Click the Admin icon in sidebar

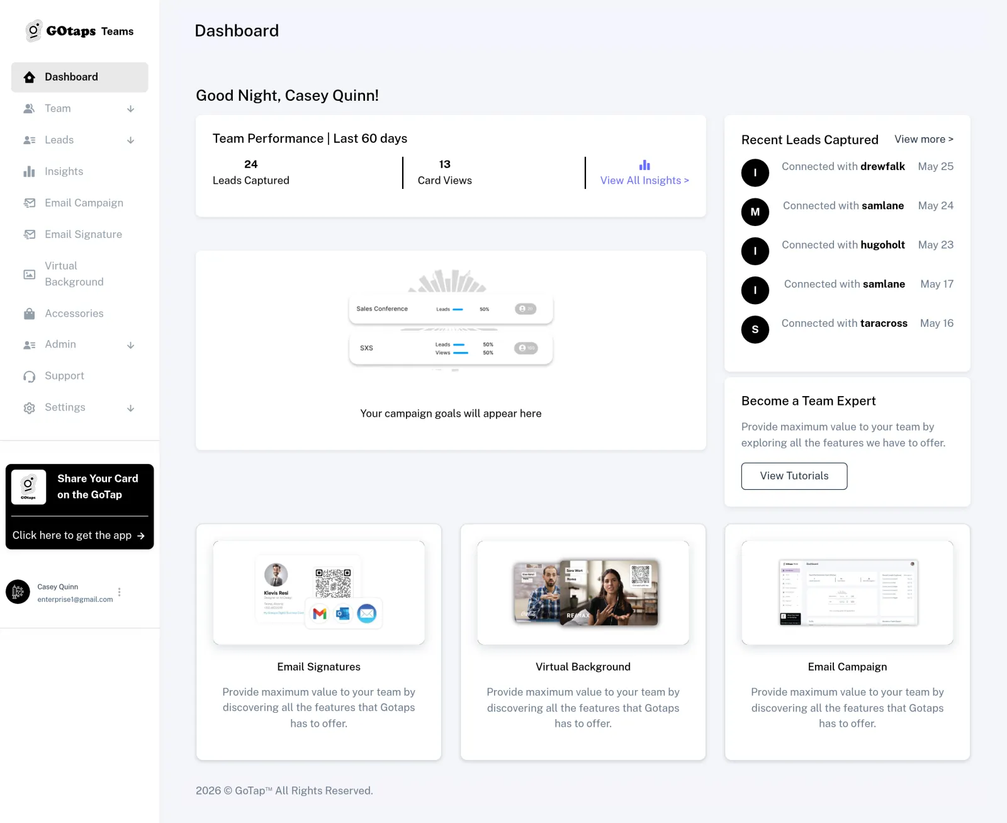(29, 345)
